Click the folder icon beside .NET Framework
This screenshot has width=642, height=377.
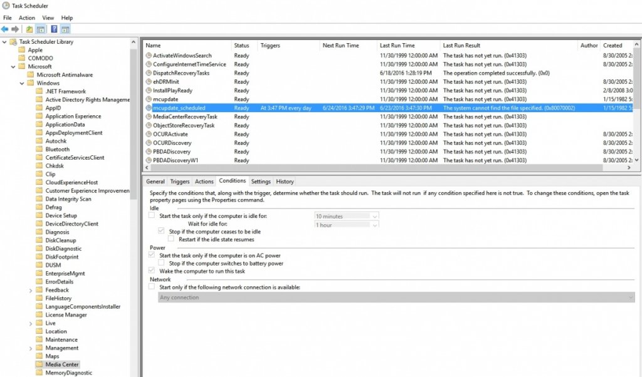click(x=39, y=91)
